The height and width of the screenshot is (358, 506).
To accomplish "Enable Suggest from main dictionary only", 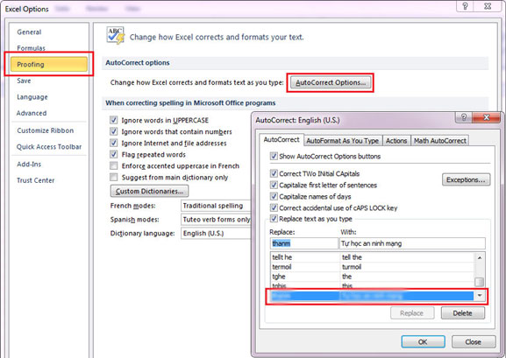I will (x=114, y=177).
